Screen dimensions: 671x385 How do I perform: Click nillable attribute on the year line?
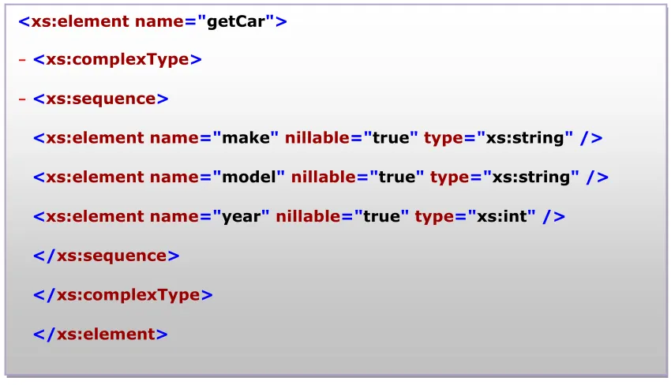coord(308,217)
